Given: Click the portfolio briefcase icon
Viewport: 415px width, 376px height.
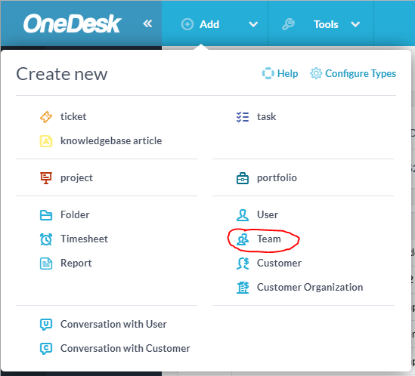Looking at the screenshot, I should coord(243,178).
